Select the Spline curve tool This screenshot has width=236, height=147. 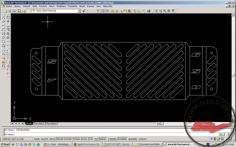click(x=3, y=25)
